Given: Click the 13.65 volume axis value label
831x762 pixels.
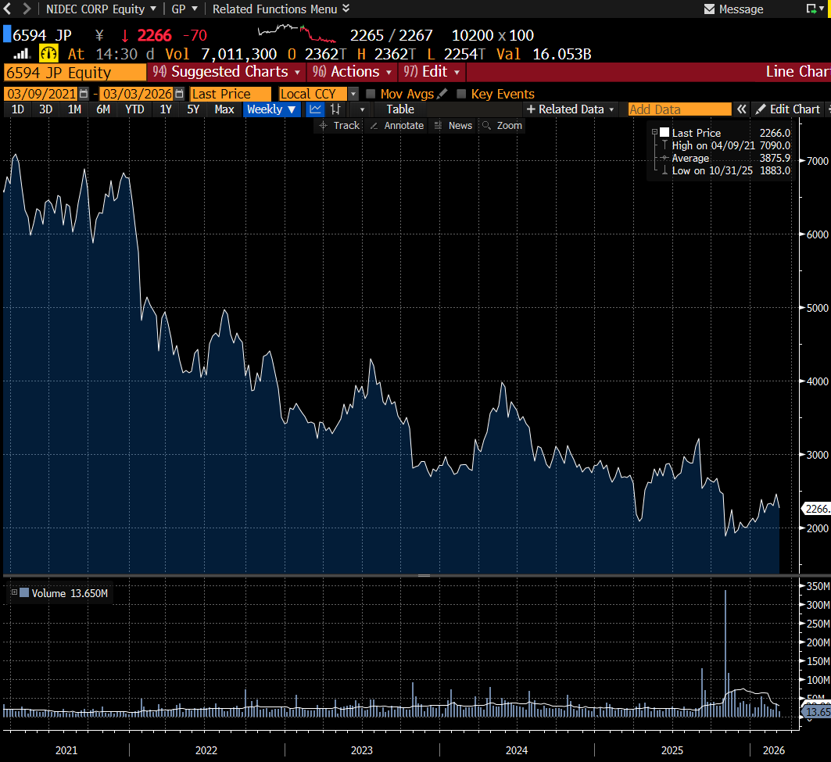Looking at the screenshot, I should [x=818, y=712].
